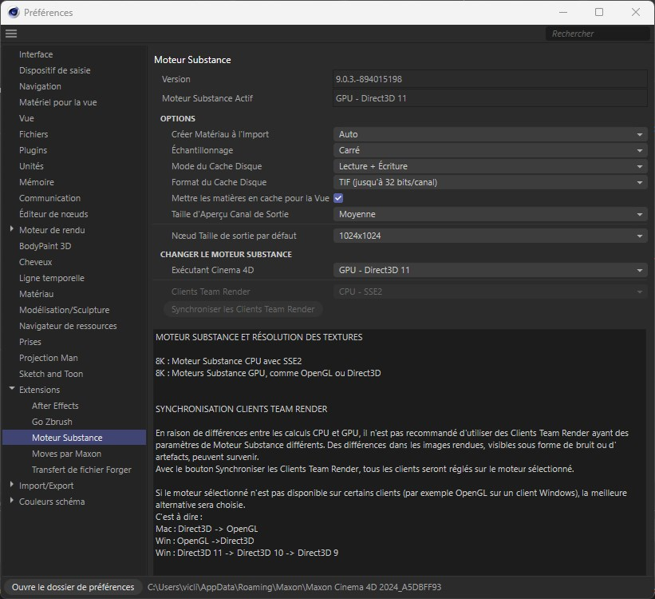
Task: Open 'Format du Cache Disque' TIF dropdown
Action: pos(489,182)
